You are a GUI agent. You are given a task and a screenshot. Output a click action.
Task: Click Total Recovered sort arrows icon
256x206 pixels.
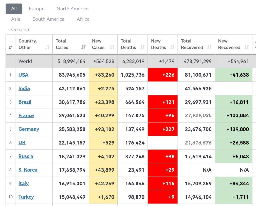click(x=209, y=47)
